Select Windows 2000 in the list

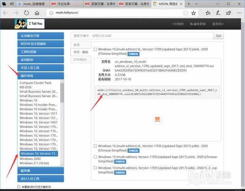[30, 159]
